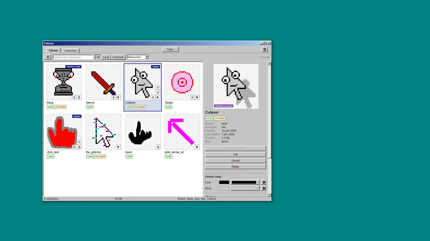Switch to the Library tab
Image resolution: width=430 pixels, height=241 pixels.
[x=53, y=51]
